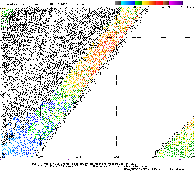Click the '>50 knots' legend label
Viewport: 195px width, 171px height.
[x=187, y=7]
